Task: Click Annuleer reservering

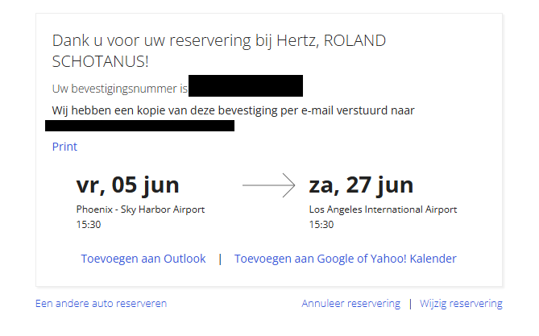Action: point(350,304)
